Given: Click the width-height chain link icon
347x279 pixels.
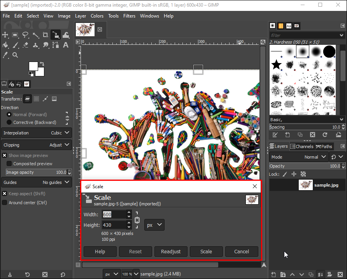Looking at the screenshot, I should (x=137, y=220).
